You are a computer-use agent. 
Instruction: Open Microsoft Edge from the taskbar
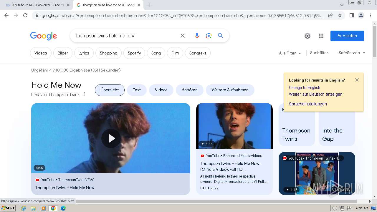tap(63, 208)
